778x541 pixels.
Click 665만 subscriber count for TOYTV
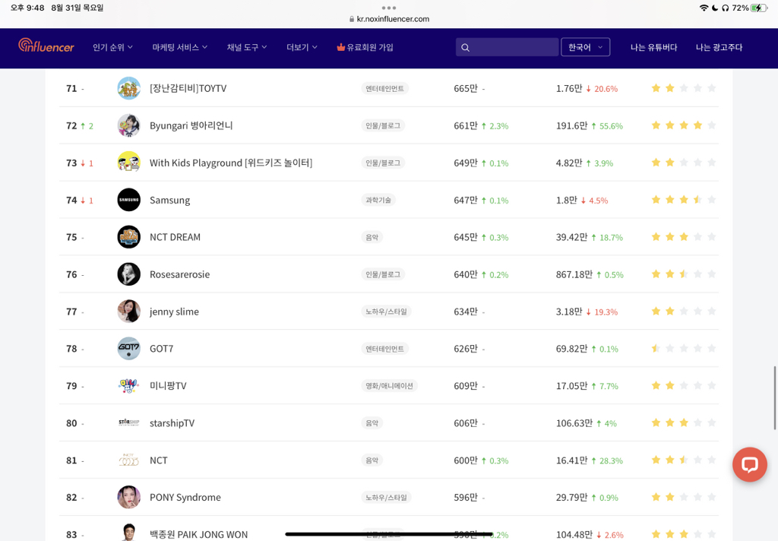(466, 88)
